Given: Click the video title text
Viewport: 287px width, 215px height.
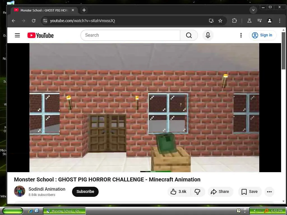Looking at the screenshot, I should (107, 179).
